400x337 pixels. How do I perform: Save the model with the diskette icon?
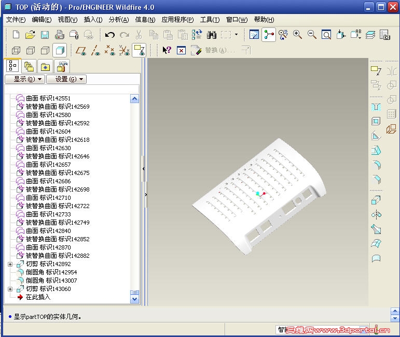point(45,35)
